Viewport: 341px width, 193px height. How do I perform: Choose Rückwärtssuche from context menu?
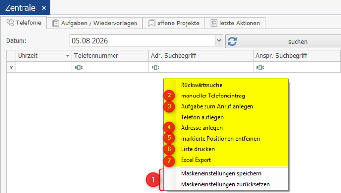(x=226, y=85)
